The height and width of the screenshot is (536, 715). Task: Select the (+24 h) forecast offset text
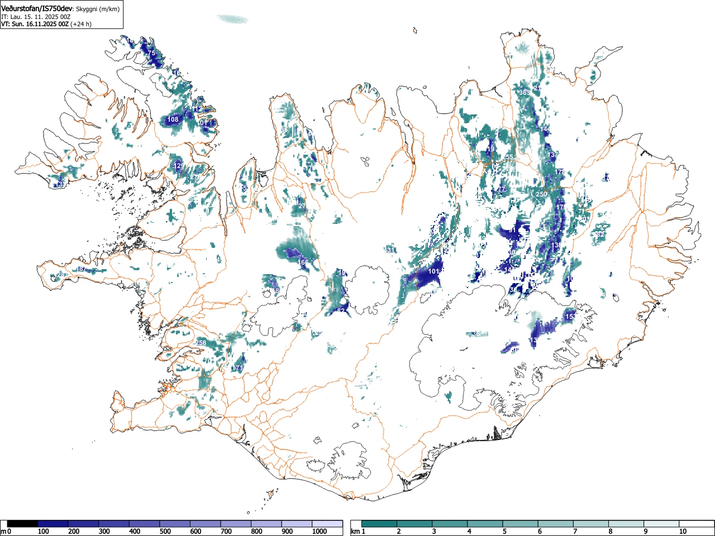click(81, 24)
